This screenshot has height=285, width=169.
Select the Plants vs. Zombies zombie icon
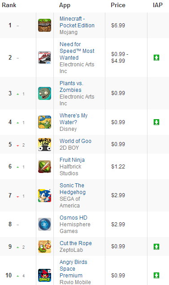[x=44, y=93]
